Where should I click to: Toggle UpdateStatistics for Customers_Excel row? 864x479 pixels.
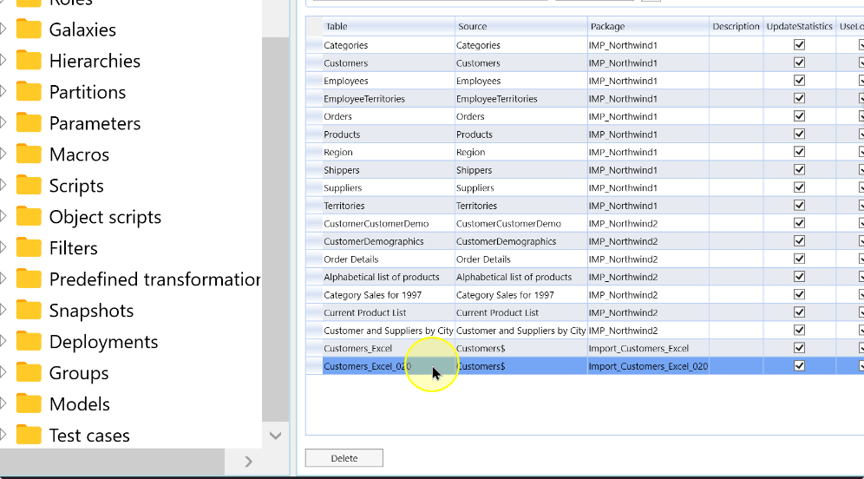(799, 348)
